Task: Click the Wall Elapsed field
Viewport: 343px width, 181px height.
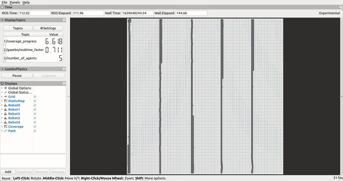Action: click(192, 13)
